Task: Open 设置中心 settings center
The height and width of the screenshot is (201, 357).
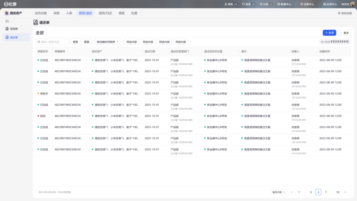Action: pyautogui.click(x=307, y=4)
